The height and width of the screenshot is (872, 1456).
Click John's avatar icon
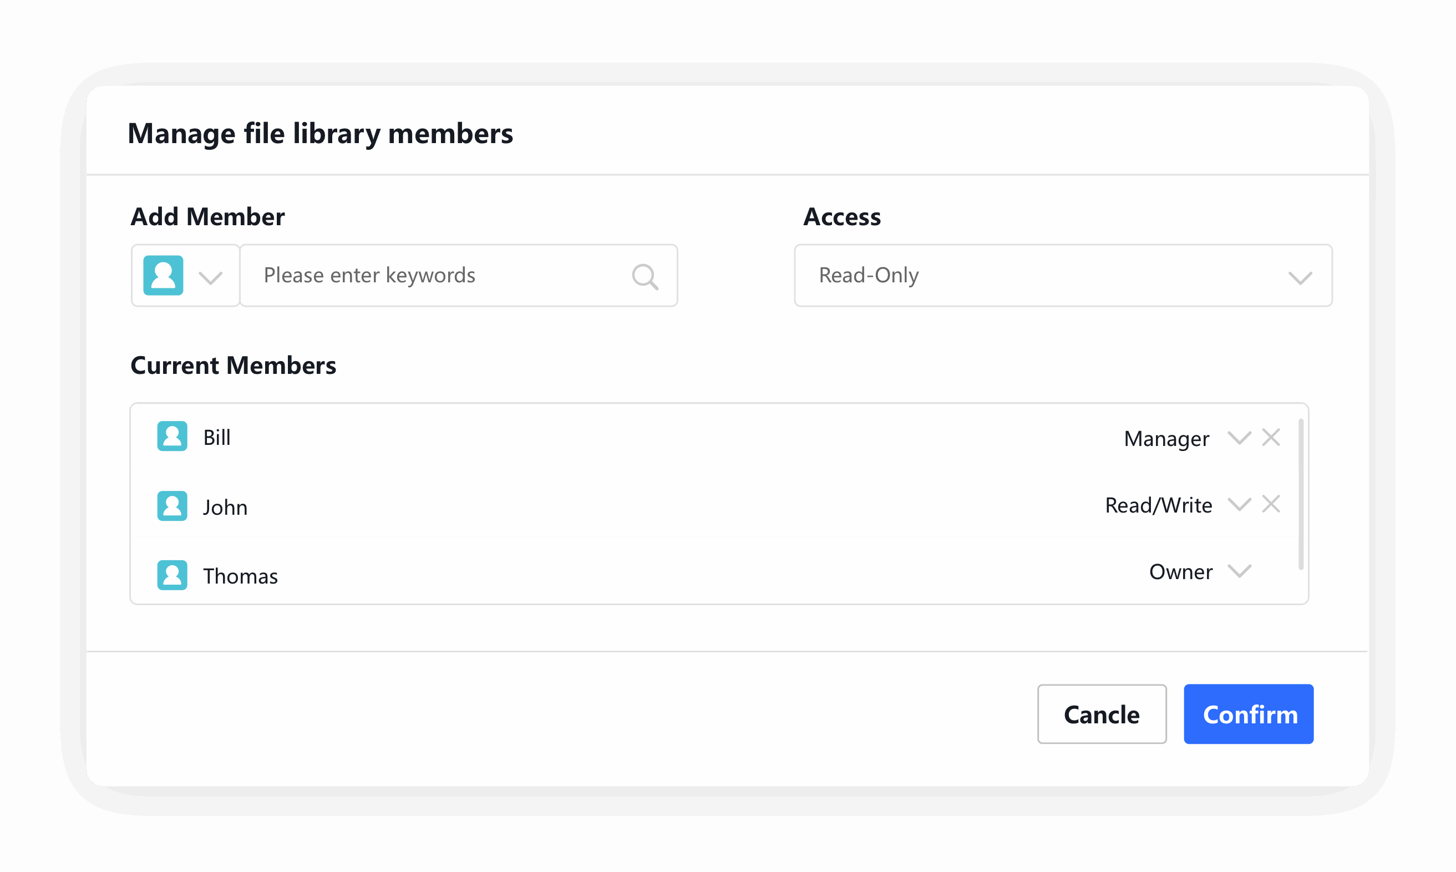(x=172, y=506)
